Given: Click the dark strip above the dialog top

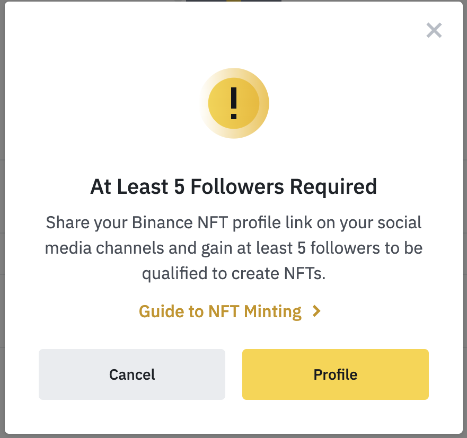Looking at the screenshot, I should [x=234, y=1].
